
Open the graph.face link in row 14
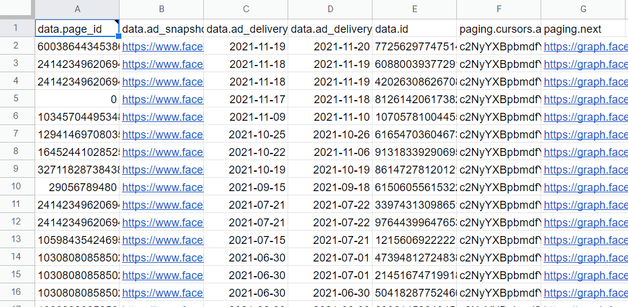586,258
